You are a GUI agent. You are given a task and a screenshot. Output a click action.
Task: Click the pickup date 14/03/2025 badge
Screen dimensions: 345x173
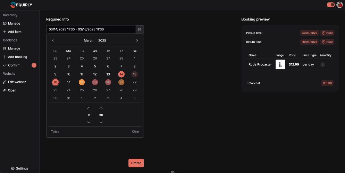pos(309,33)
